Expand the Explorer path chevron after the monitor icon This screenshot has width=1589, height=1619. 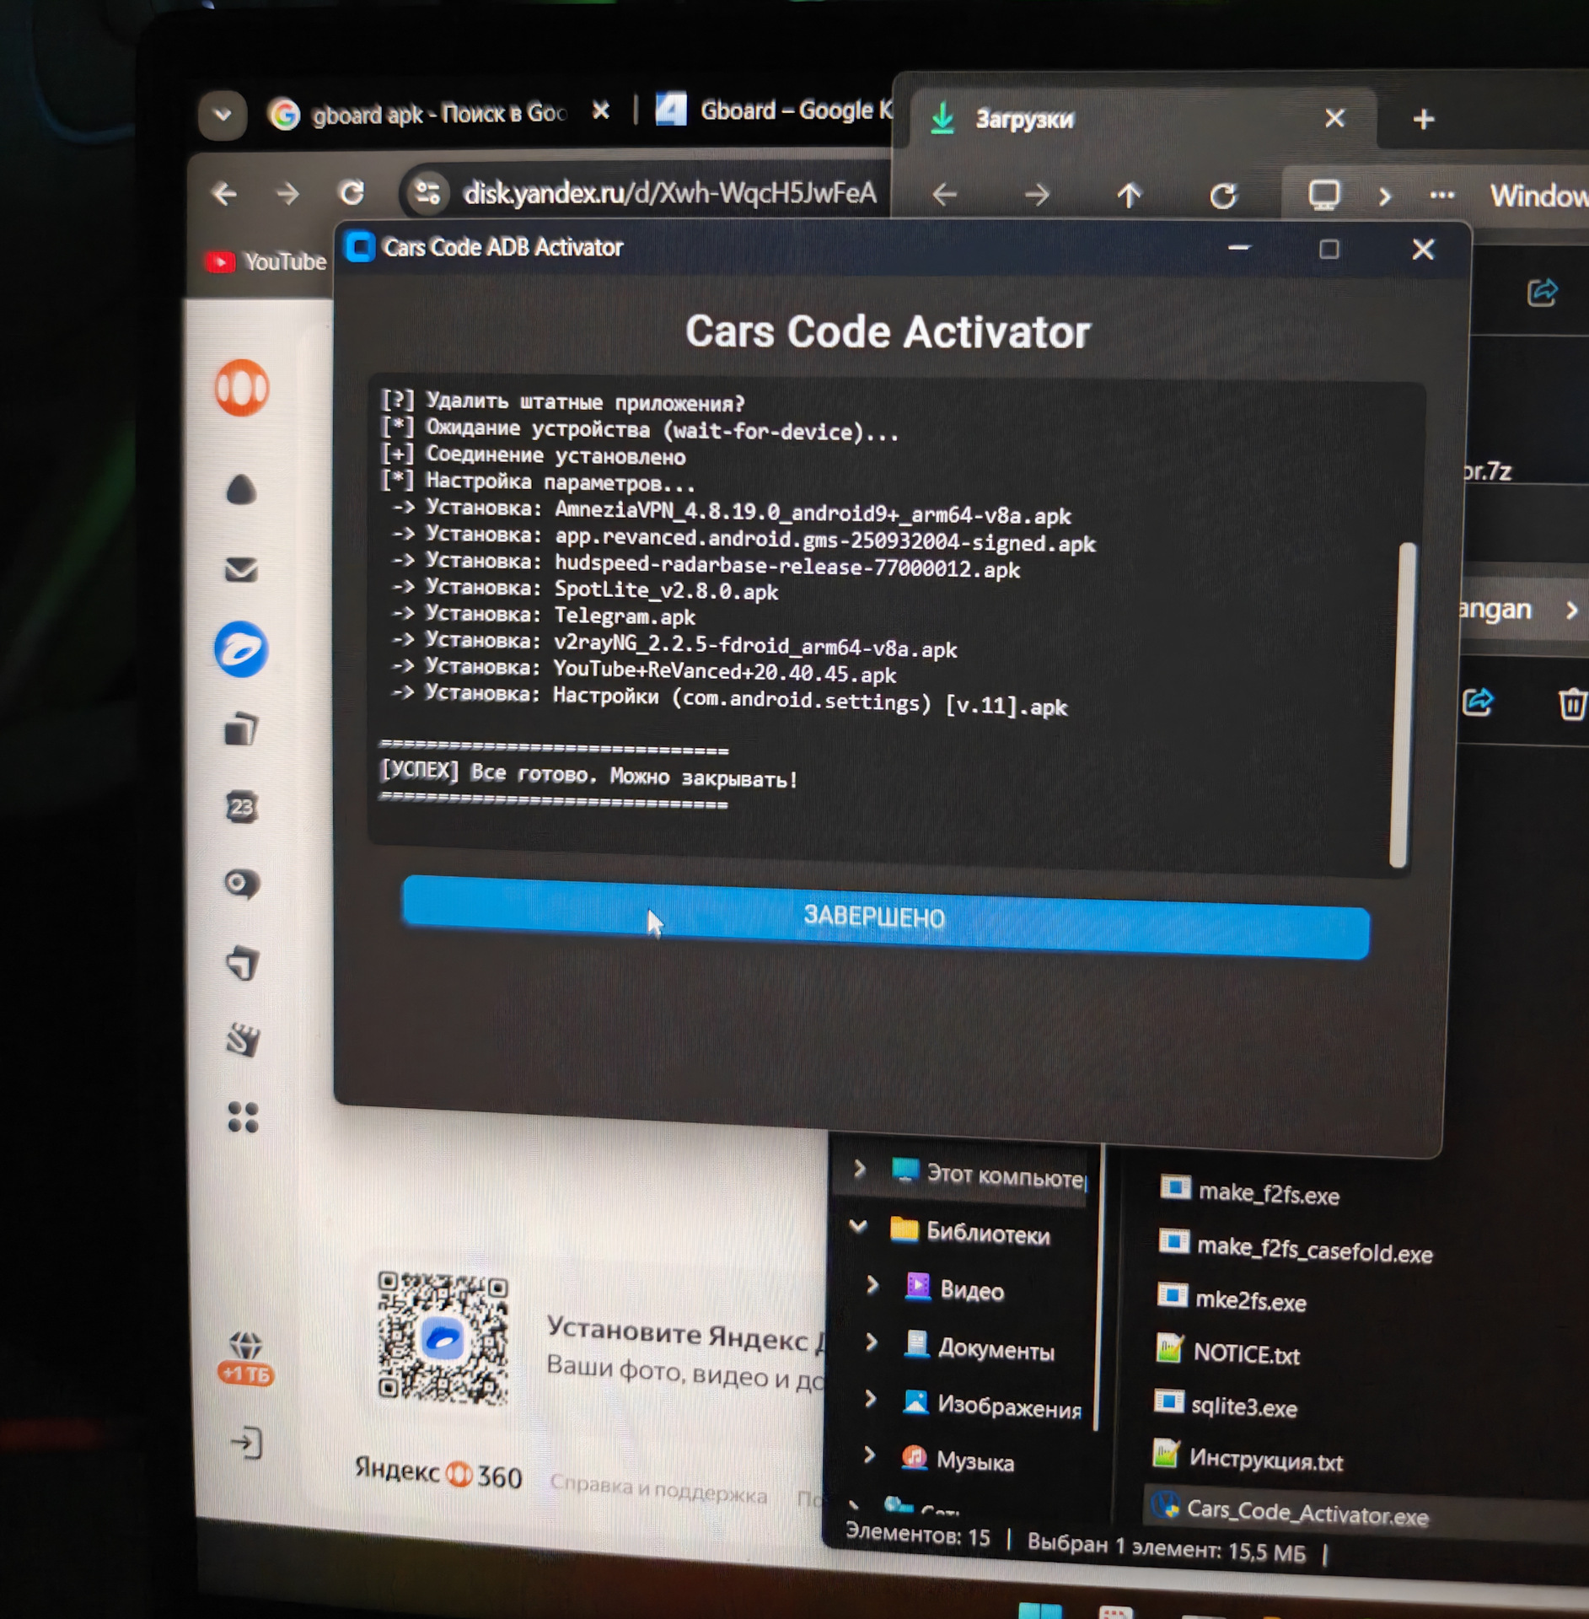(x=1384, y=197)
